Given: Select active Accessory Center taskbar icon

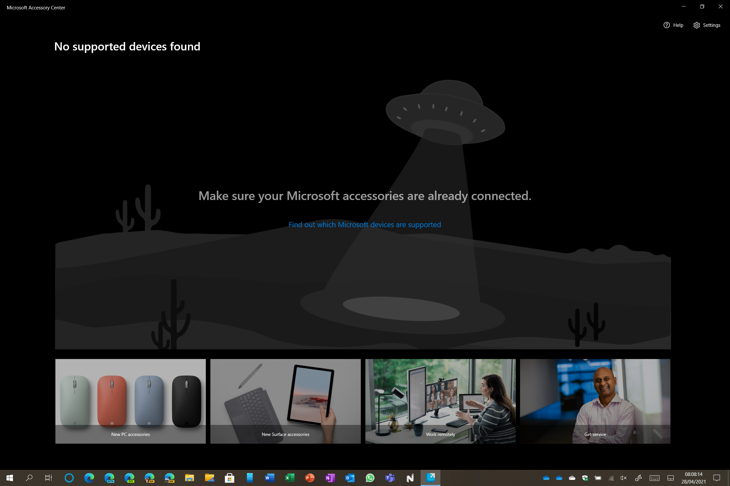Looking at the screenshot, I should [430, 478].
